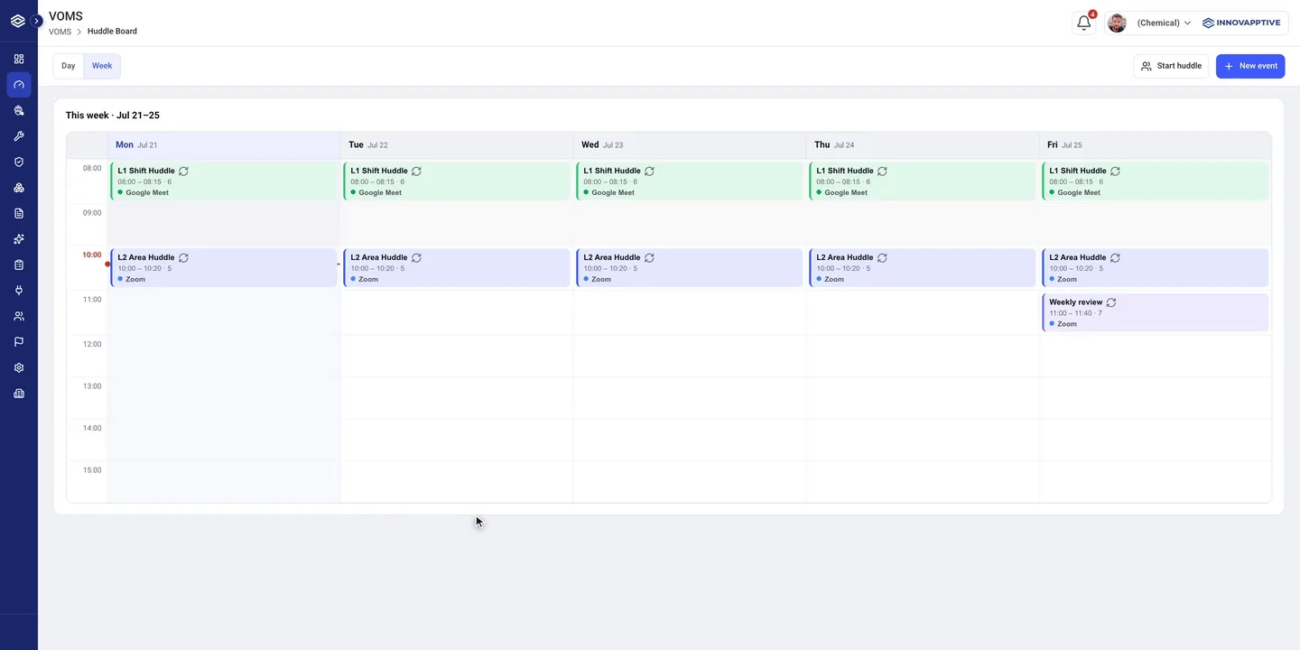Open the notifications bell
The width and height of the screenshot is (1300, 650).
[1084, 23]
